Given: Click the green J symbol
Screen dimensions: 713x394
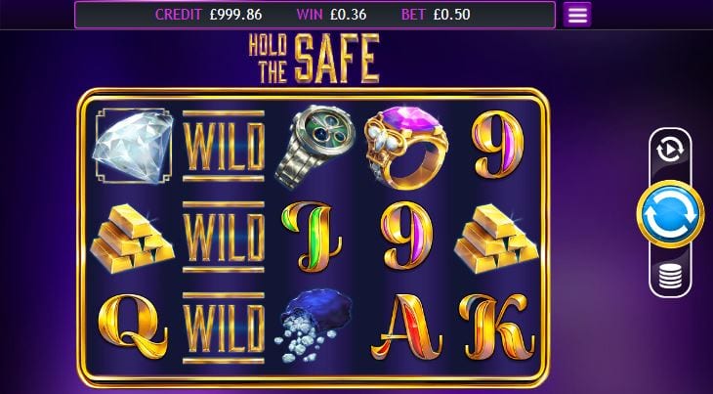Looking at the screenshot, I should coord(312,237).
